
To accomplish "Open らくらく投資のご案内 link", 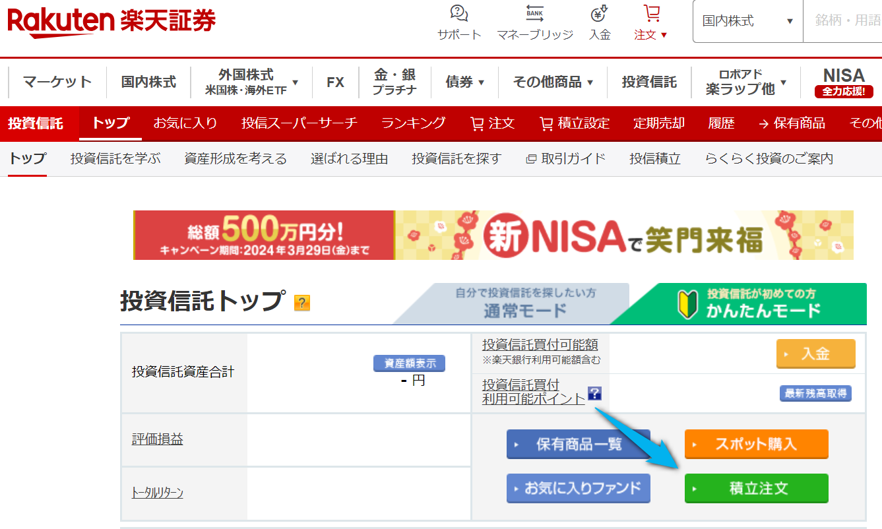I will click(x=769, y=159).
